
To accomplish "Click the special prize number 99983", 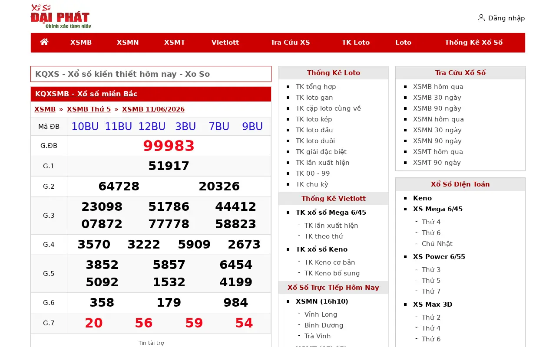I will [169, 146].
